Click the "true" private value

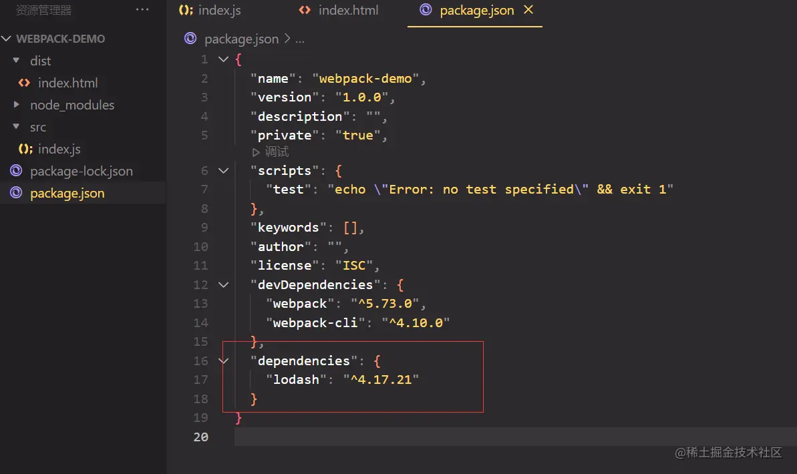(358, 135)
